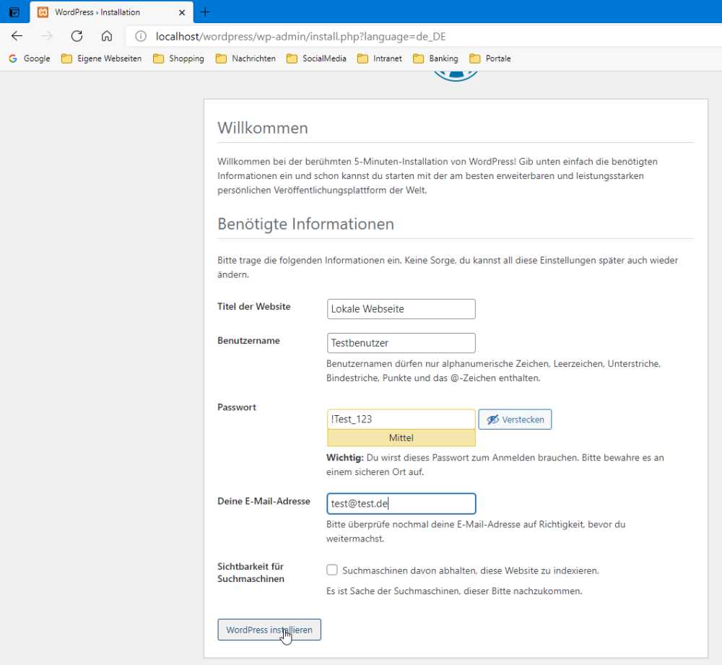Enable discouraging search engines checkbox
The height and width of the screenshot is (665, 722).
(x=332, y=570)
